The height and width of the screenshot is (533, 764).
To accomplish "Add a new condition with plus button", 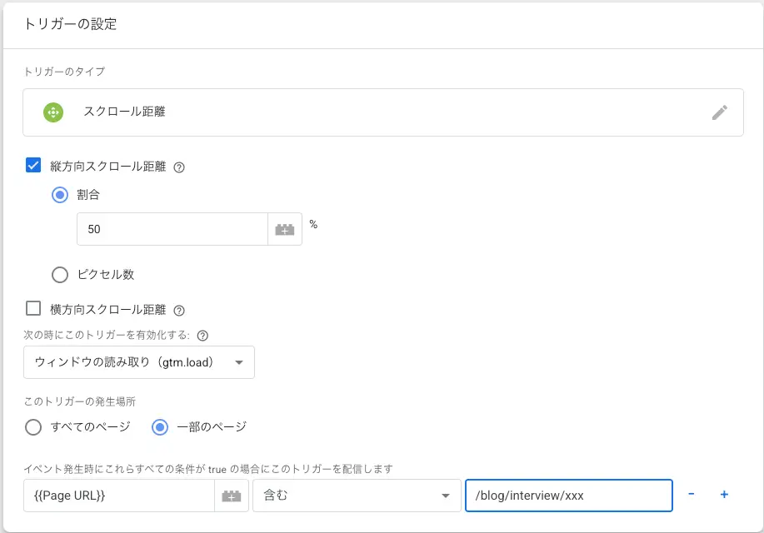I will pos(724,495).
